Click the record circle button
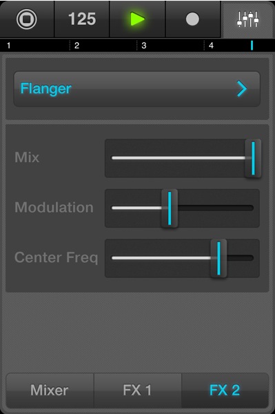 pyautogui.click(x=192, y=19)
